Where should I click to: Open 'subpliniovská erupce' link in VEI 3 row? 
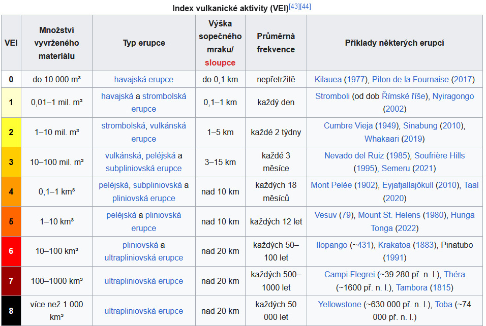[143, 168]
